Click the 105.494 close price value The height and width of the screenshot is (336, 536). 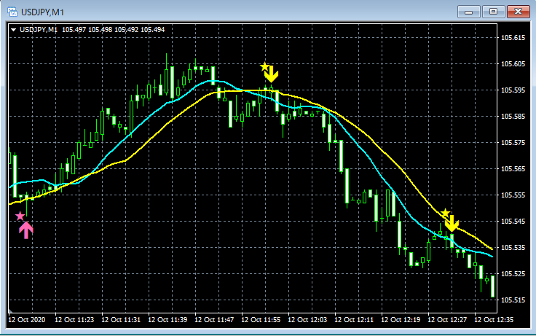153,30
